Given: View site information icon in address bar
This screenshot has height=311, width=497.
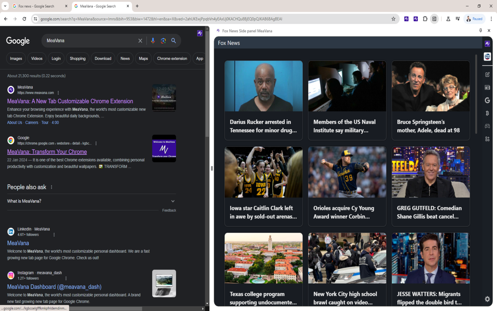Looking at the screenshot, I should pyautogui.click(x=35, y=19).
